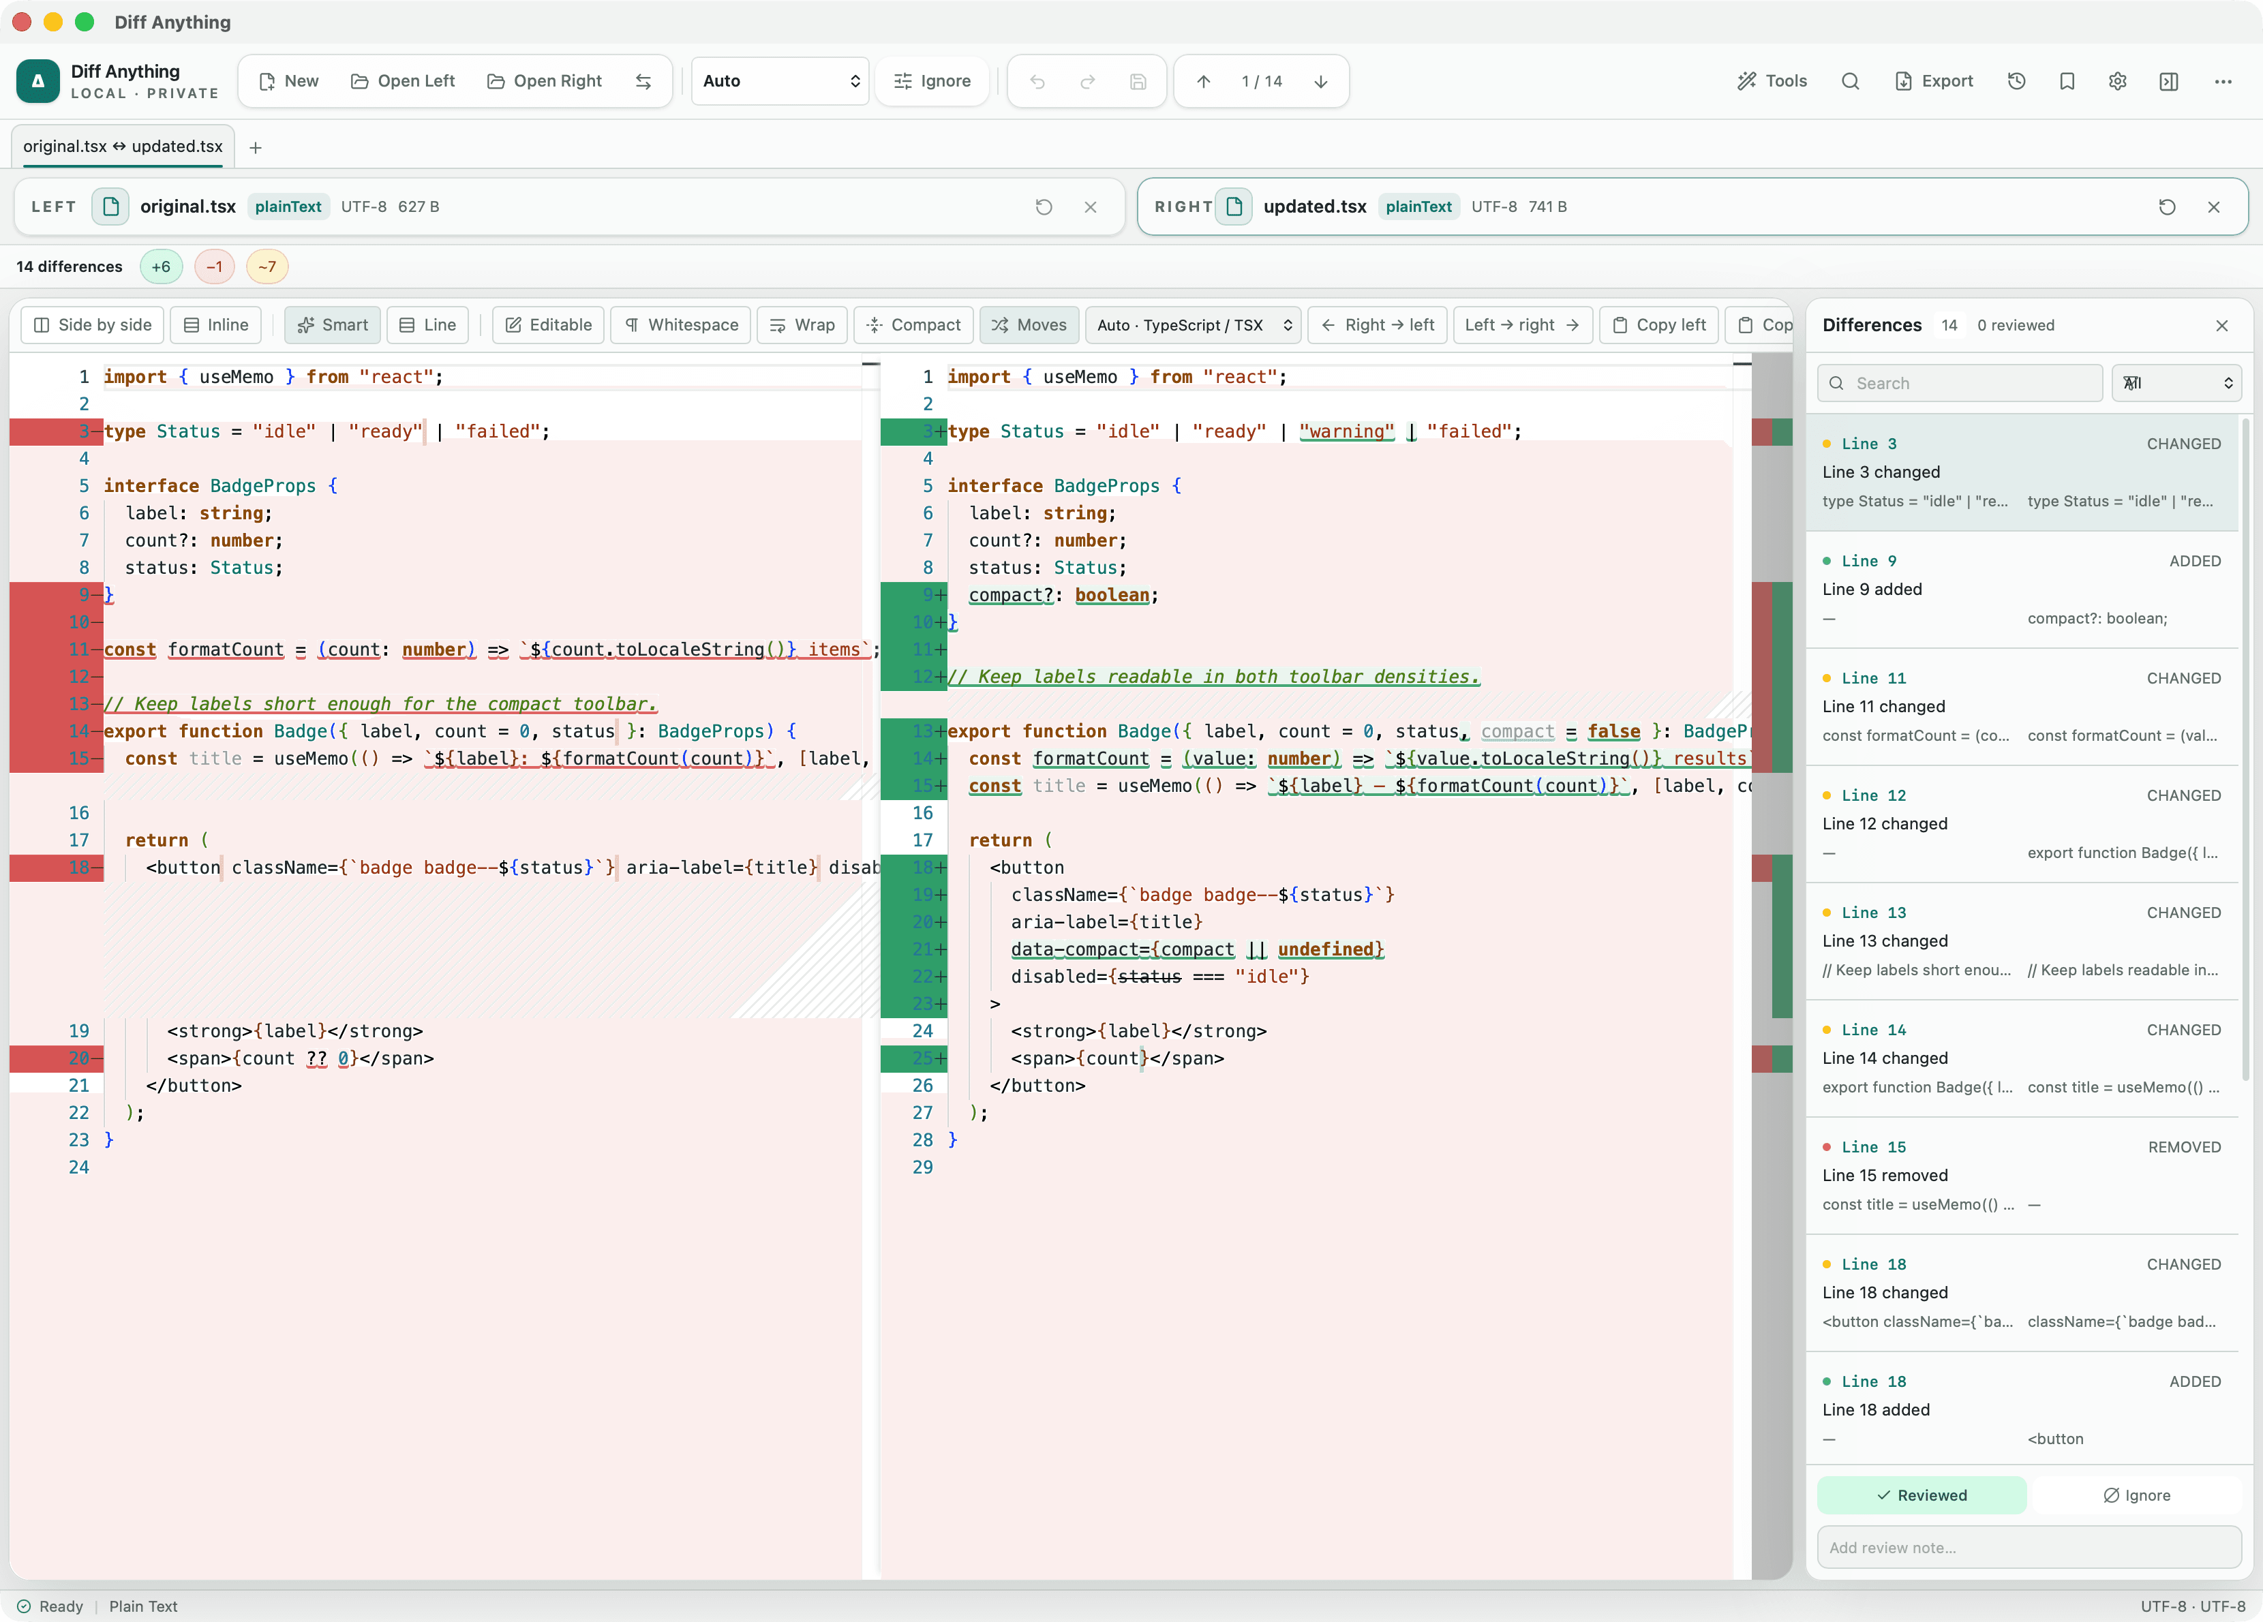The height and width of the screenshot is (1622, 2263).
Task: Open the Tools menu
Action: click(1772, 82)
